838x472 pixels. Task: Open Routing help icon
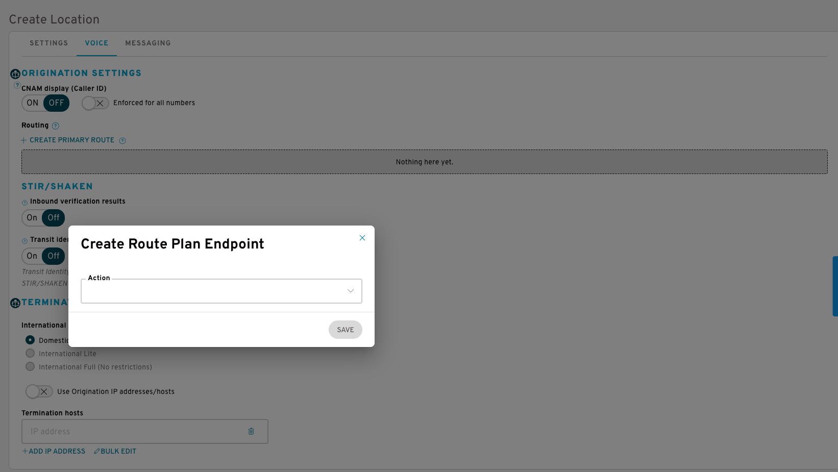point(56,126)
